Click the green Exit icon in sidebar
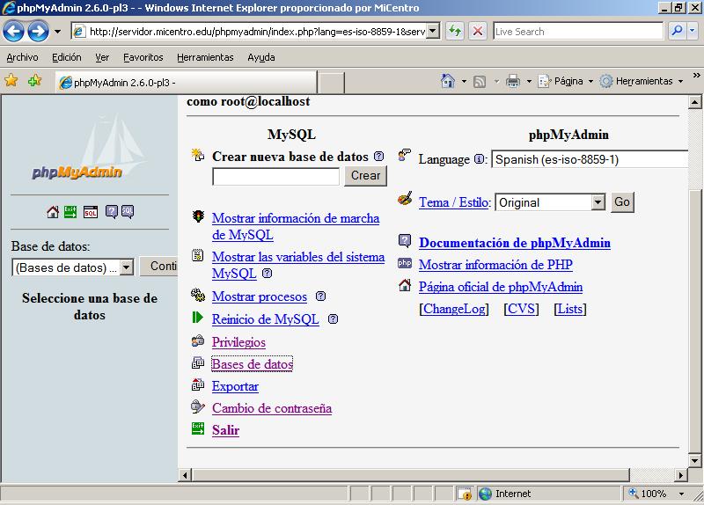The image size is (704, 505). [x=70, y=212]
